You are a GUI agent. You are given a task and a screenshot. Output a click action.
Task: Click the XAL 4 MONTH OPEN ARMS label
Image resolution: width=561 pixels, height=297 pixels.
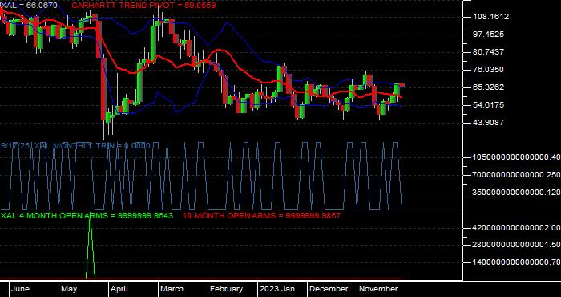coord(87,216)
